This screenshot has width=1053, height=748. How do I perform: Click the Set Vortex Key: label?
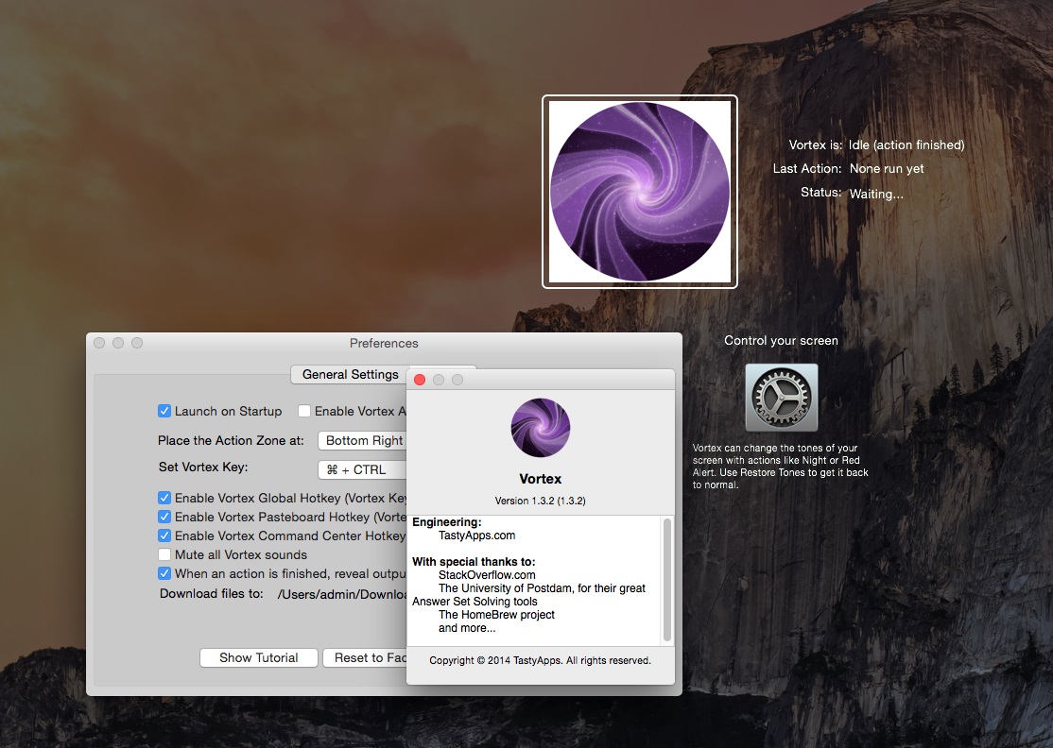click(203, 467)
